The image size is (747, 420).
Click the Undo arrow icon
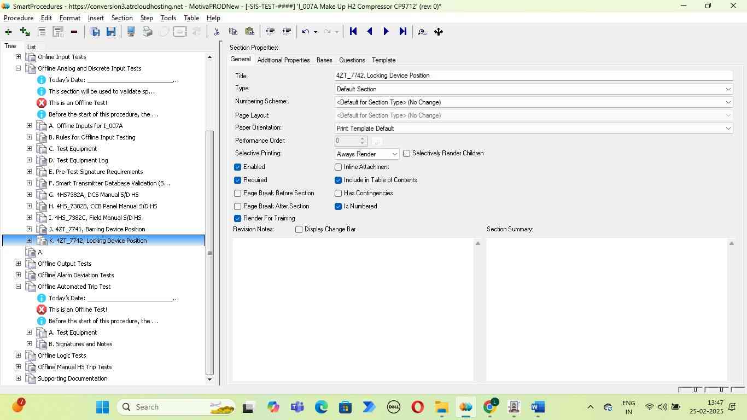pyautogui.click(x=306, y=32)
